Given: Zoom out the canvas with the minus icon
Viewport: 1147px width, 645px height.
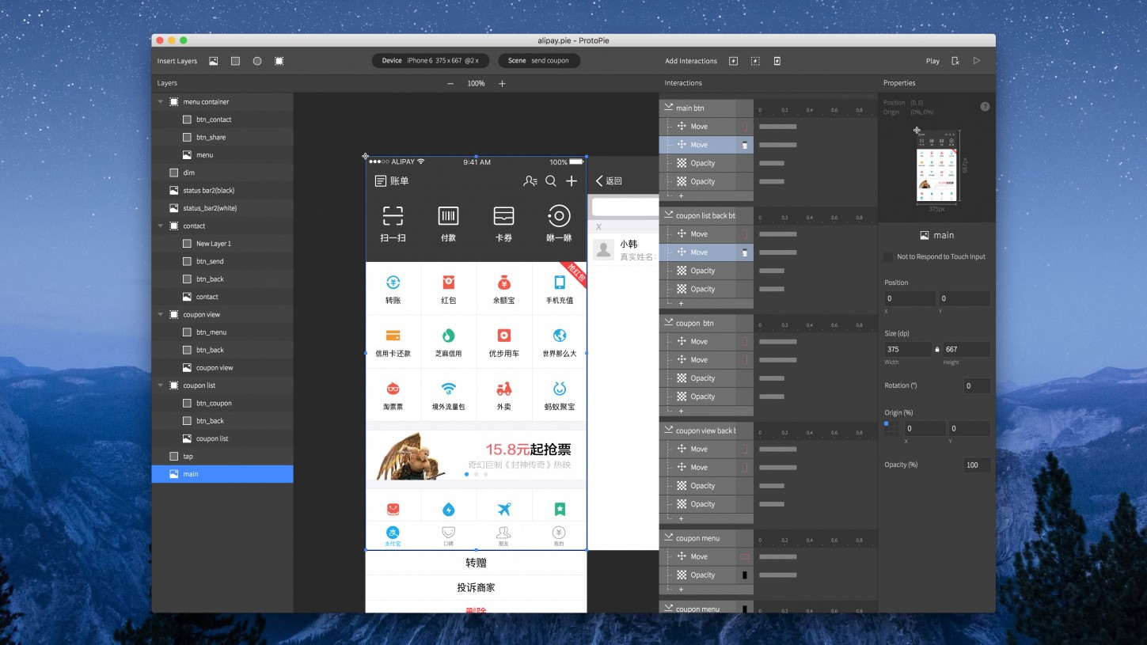Looking at the screenshot, I should tap(450, 83).
